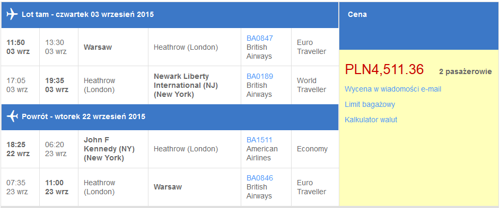Click the PLN4,511.36 price
The width and height of the screenshot is (500, 208).
(384, 69)
